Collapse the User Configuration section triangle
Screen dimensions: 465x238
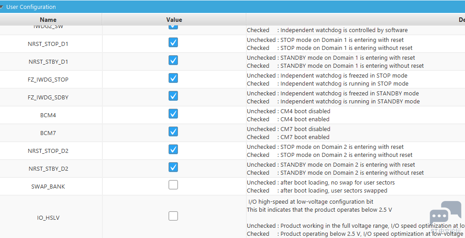pos(1,7)
